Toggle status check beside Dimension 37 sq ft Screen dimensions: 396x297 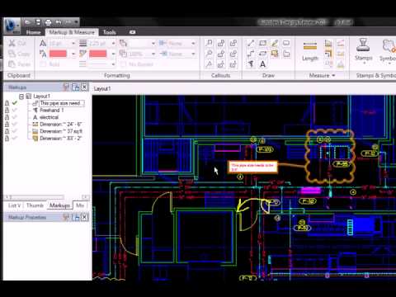[15, 131]
